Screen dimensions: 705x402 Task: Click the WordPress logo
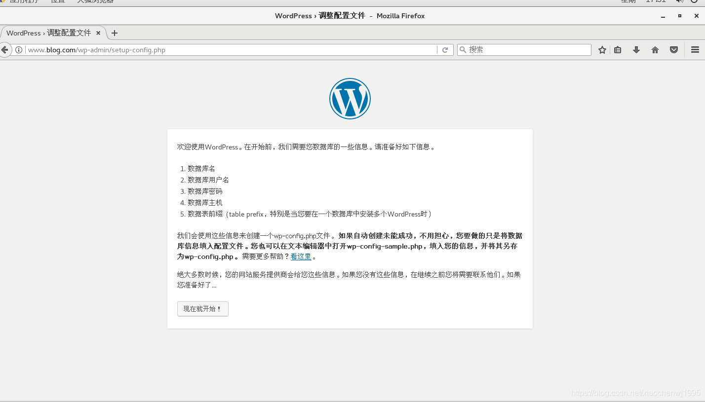(350, 99)
